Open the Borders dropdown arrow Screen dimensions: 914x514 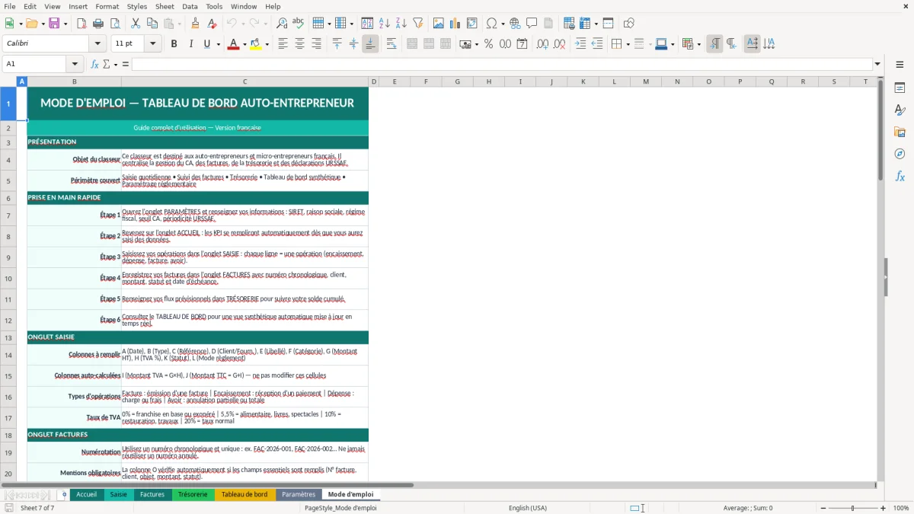click(628, 44)
